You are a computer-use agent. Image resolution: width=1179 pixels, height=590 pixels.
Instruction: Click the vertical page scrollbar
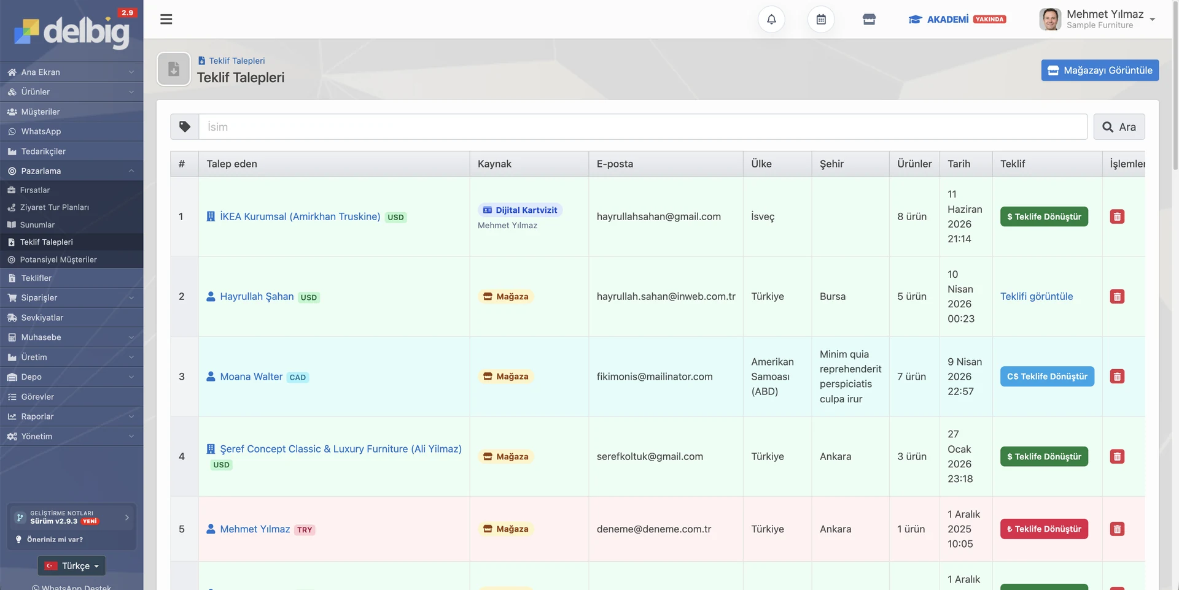[1175, 86]
